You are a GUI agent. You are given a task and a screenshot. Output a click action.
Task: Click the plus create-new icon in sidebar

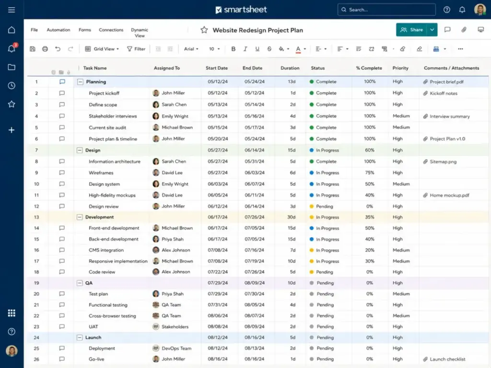click(12, 130)
